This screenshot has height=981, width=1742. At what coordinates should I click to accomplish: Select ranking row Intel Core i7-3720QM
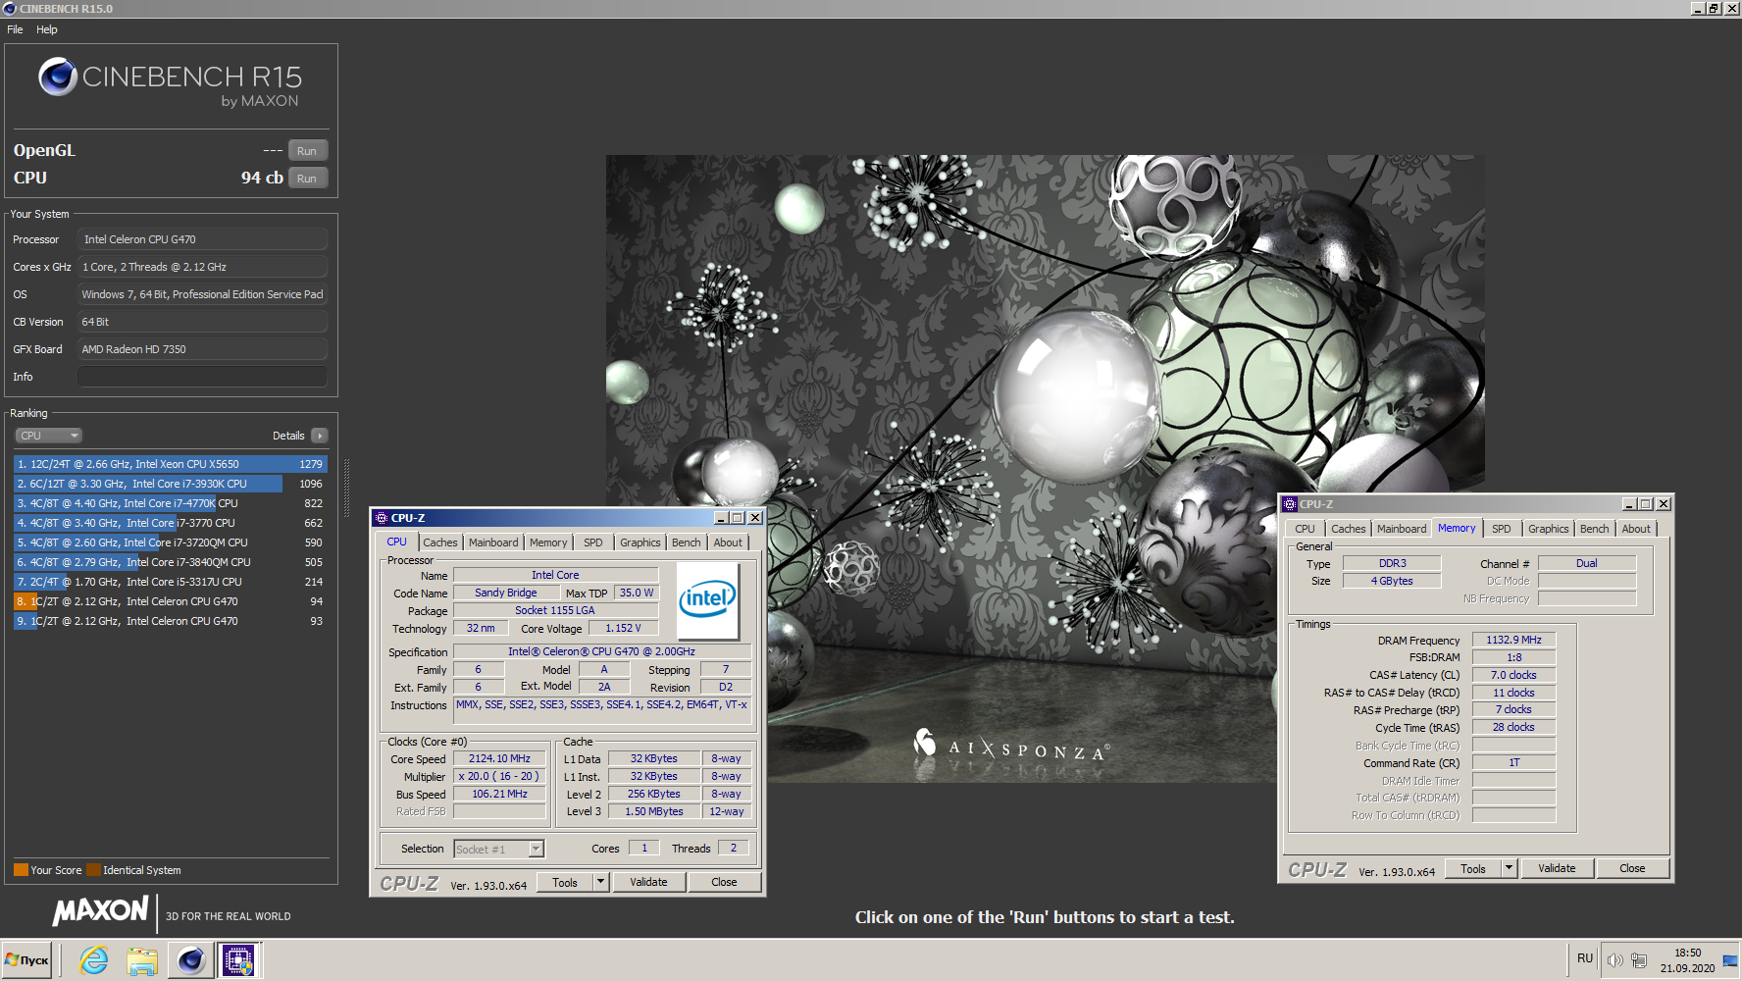point(170,542)
